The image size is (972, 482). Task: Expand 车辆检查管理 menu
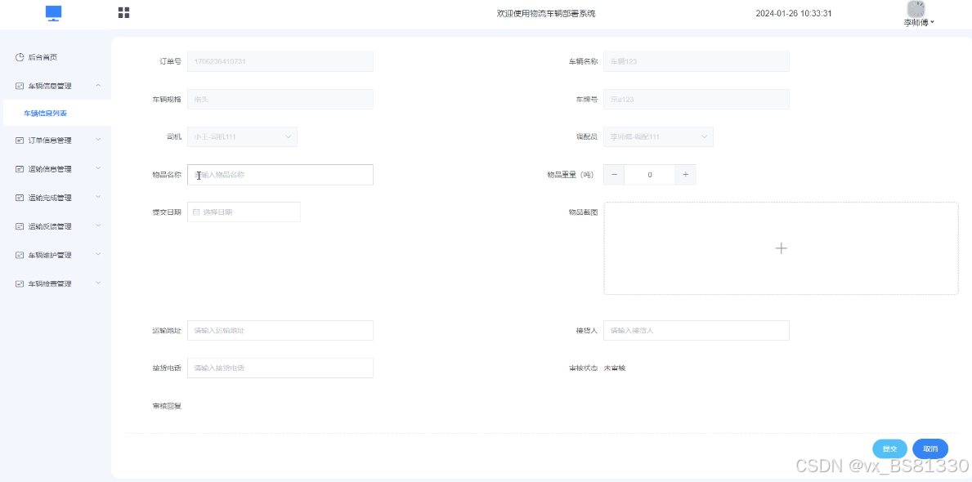(x=55, y=283)
